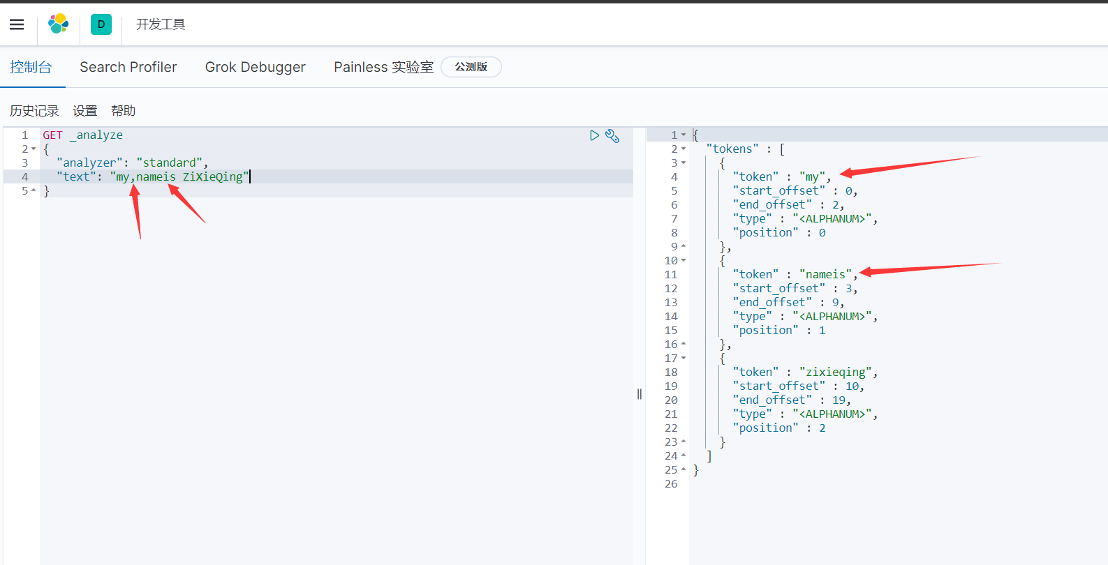Image resolution: width=1108 pixels, height=565 pixels.
Task: Switch to the 控制台 tab
Action: point(31,67)
